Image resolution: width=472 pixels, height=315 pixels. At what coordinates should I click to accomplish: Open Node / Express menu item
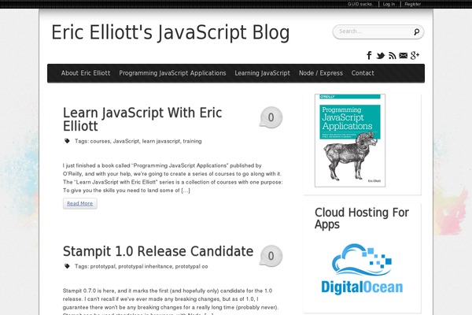[321, 73]
